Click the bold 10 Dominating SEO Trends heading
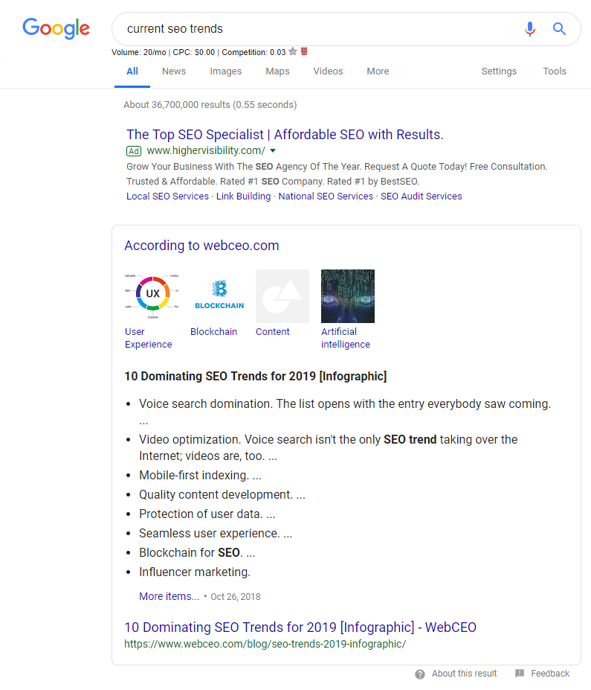591x690 pixels. 256,376
